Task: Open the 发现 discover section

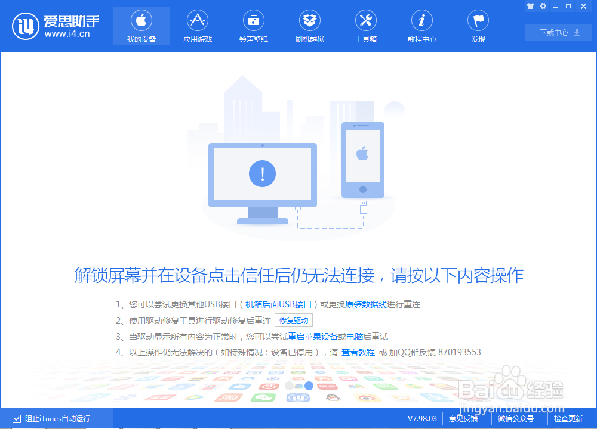Action: point(478,26)
